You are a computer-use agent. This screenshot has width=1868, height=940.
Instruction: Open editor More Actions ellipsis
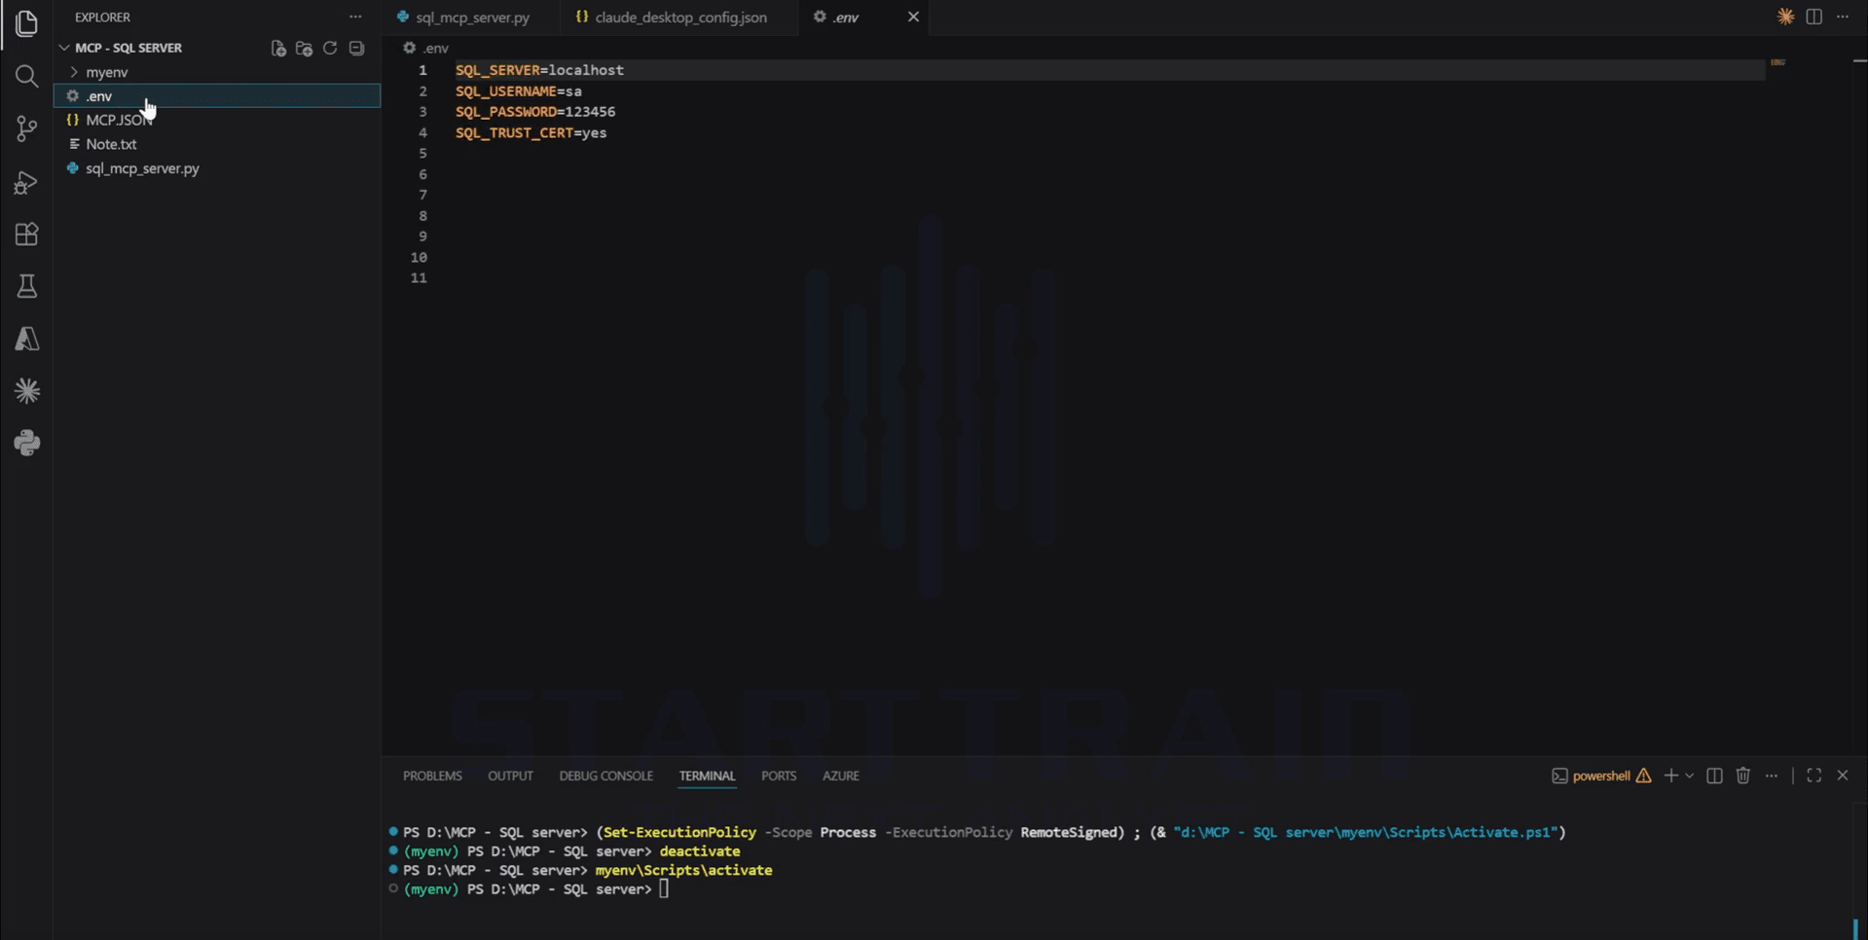[1843, 17]
